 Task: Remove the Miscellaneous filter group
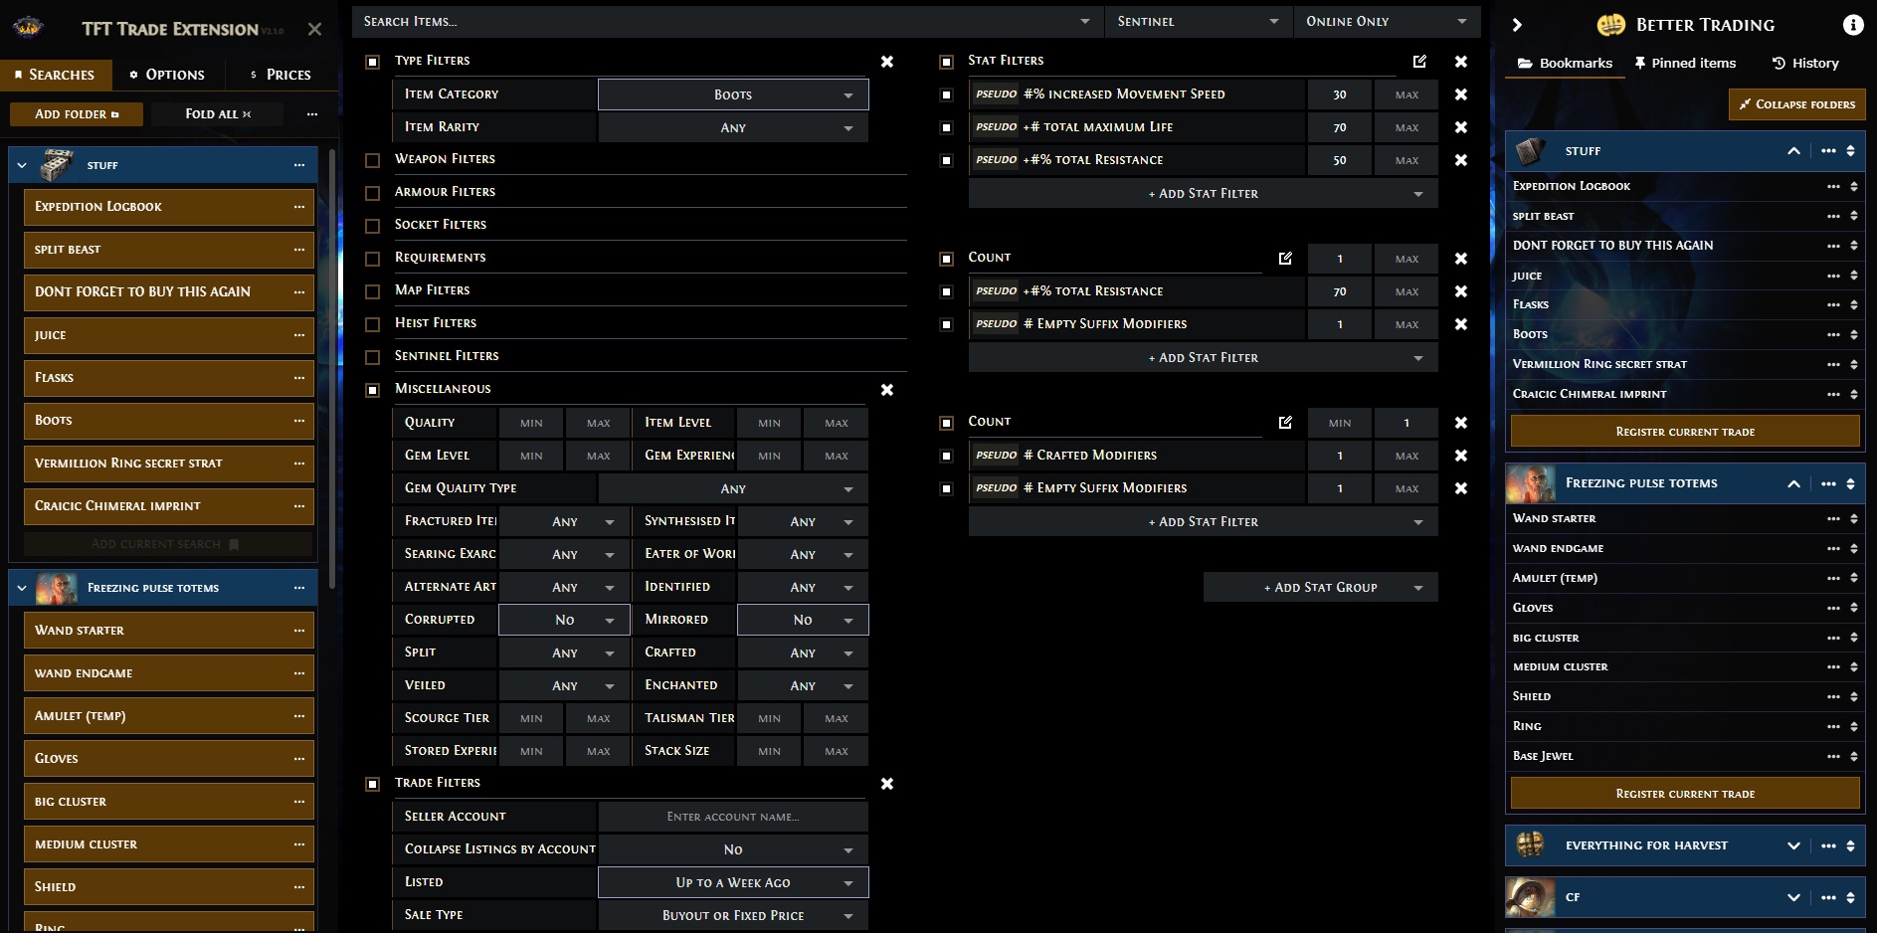click(x=887, y=390)
